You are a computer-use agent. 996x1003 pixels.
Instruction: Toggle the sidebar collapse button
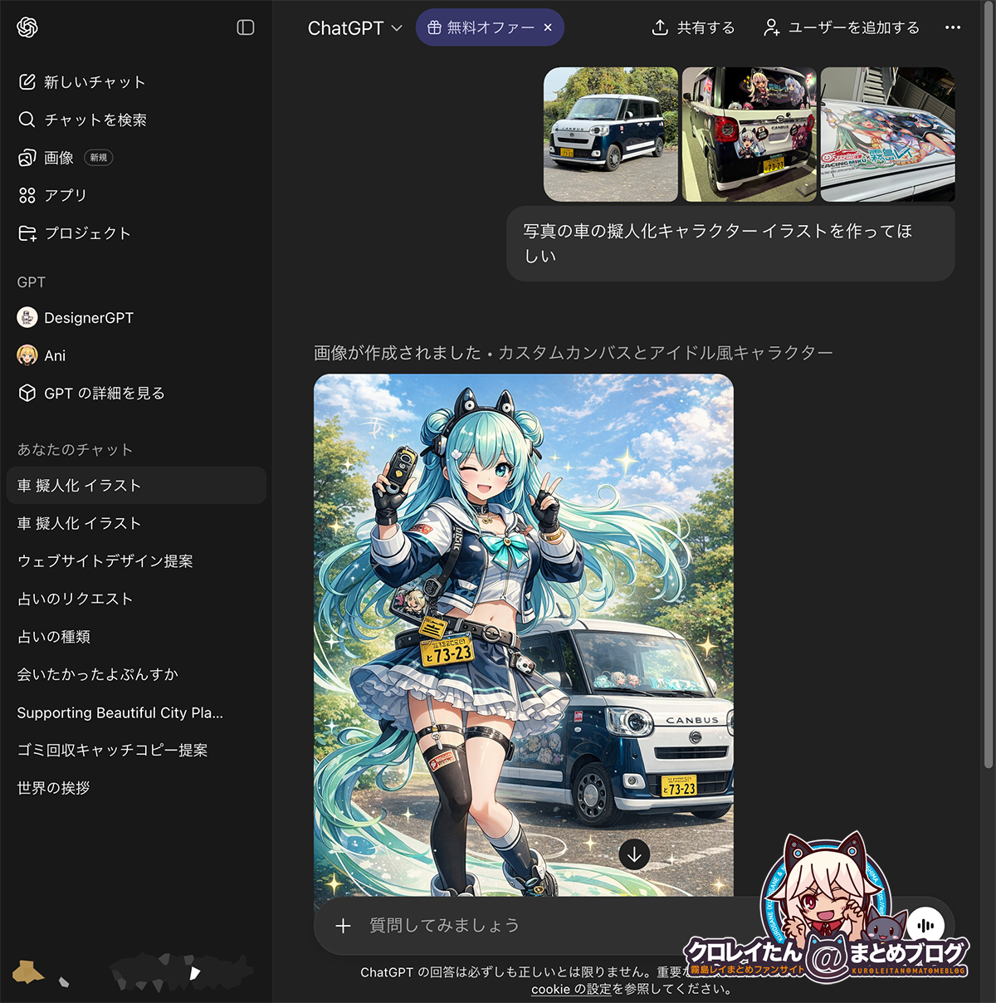[245, 27]
